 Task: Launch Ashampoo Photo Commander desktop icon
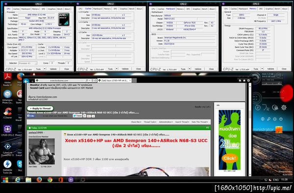point(7,96)
